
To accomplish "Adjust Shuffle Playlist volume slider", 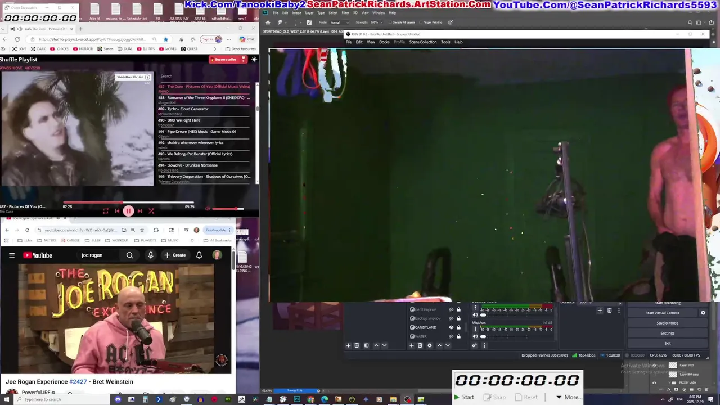I will (x=228, y=209).
